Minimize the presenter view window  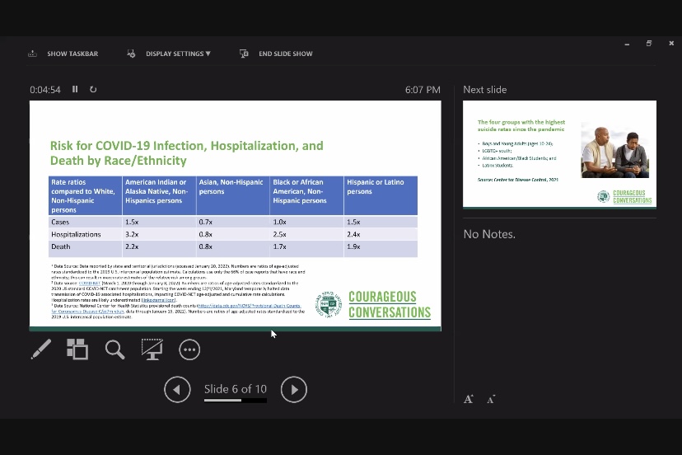click(627, 44)
